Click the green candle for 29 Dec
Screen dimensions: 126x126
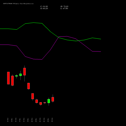(x=49, y=101)
